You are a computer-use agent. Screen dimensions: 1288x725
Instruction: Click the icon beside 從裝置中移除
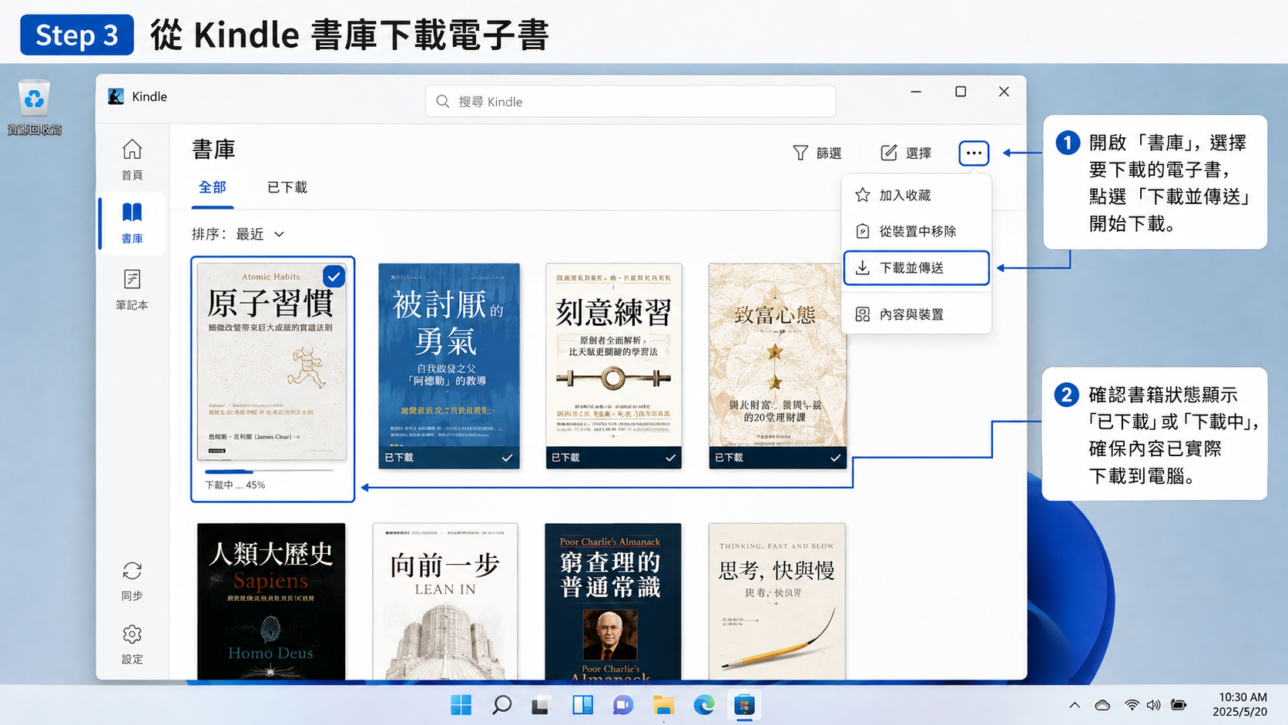(863, 231)
